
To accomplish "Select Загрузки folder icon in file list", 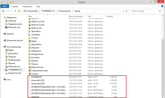I will tap(29, 48).
